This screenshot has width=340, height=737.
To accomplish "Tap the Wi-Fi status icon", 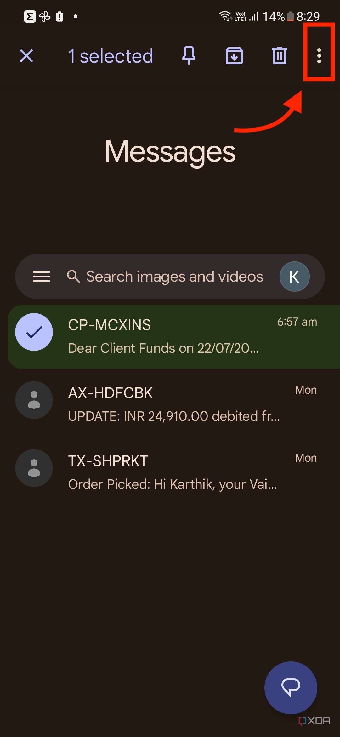I will 225,16.
